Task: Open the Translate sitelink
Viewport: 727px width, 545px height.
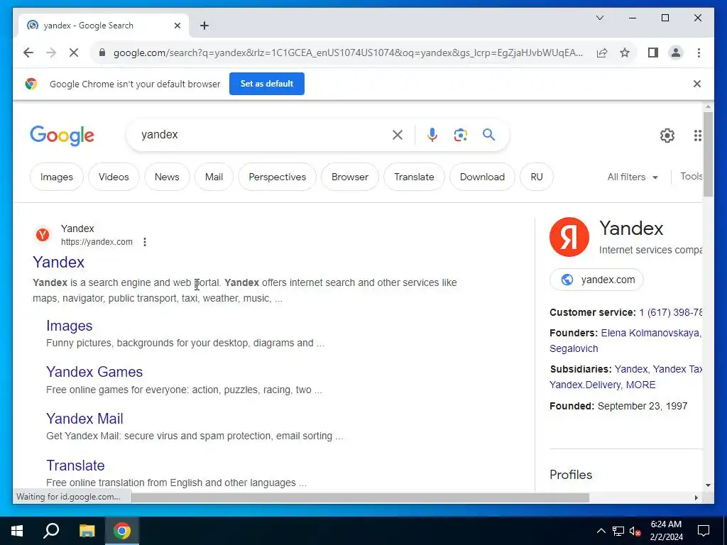Action: 75,466
